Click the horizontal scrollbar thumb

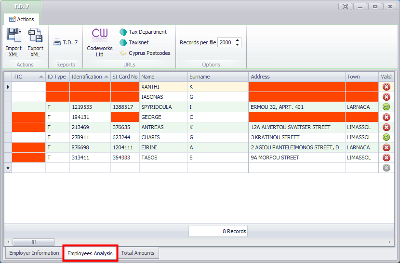[33, 242]
